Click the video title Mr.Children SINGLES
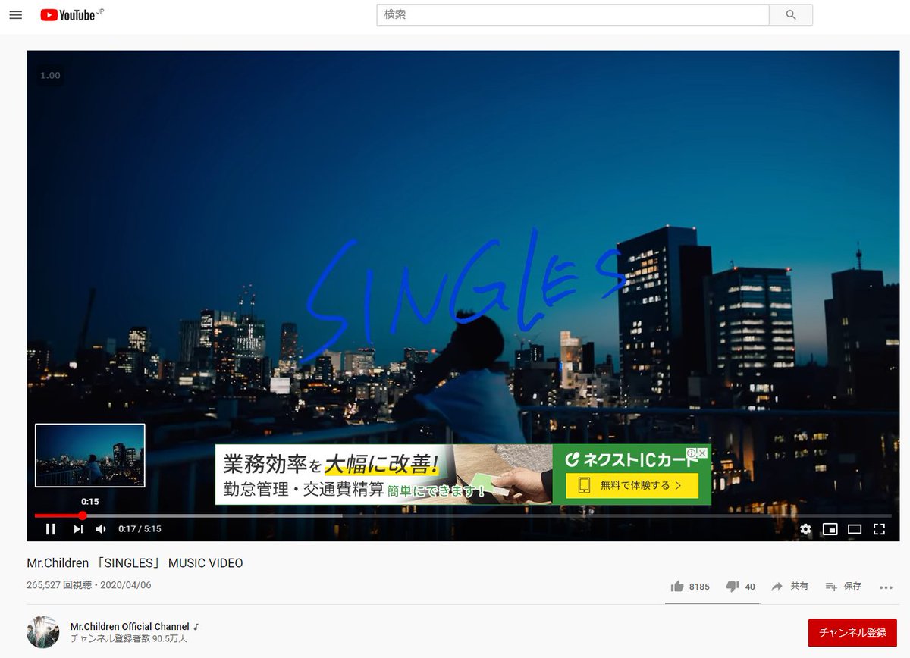Screen dimensions: 910x658 click(x=135, y=563)
